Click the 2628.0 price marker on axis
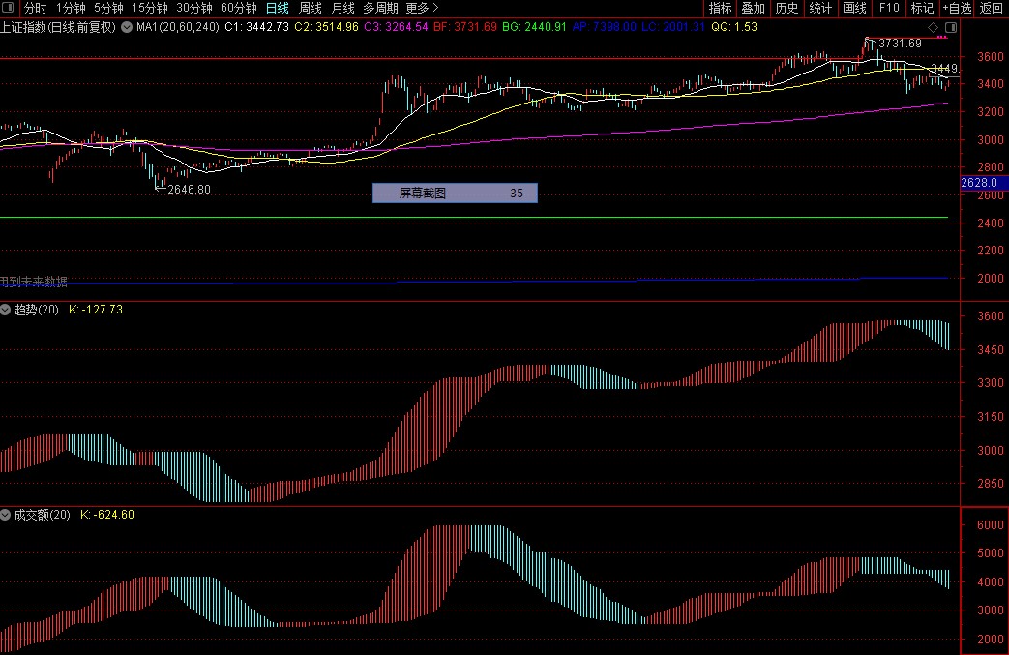This screenshot has width=1009, height=655. pyautogui.click(x=983, y=183)
